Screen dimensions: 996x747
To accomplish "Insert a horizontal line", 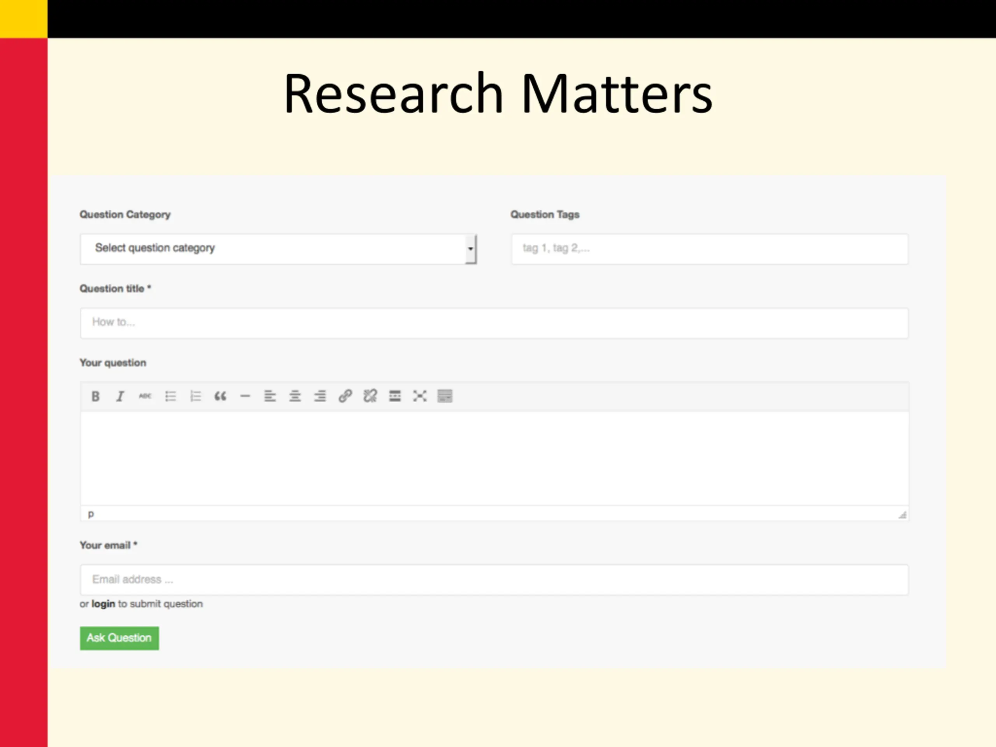I will point(245,396).
